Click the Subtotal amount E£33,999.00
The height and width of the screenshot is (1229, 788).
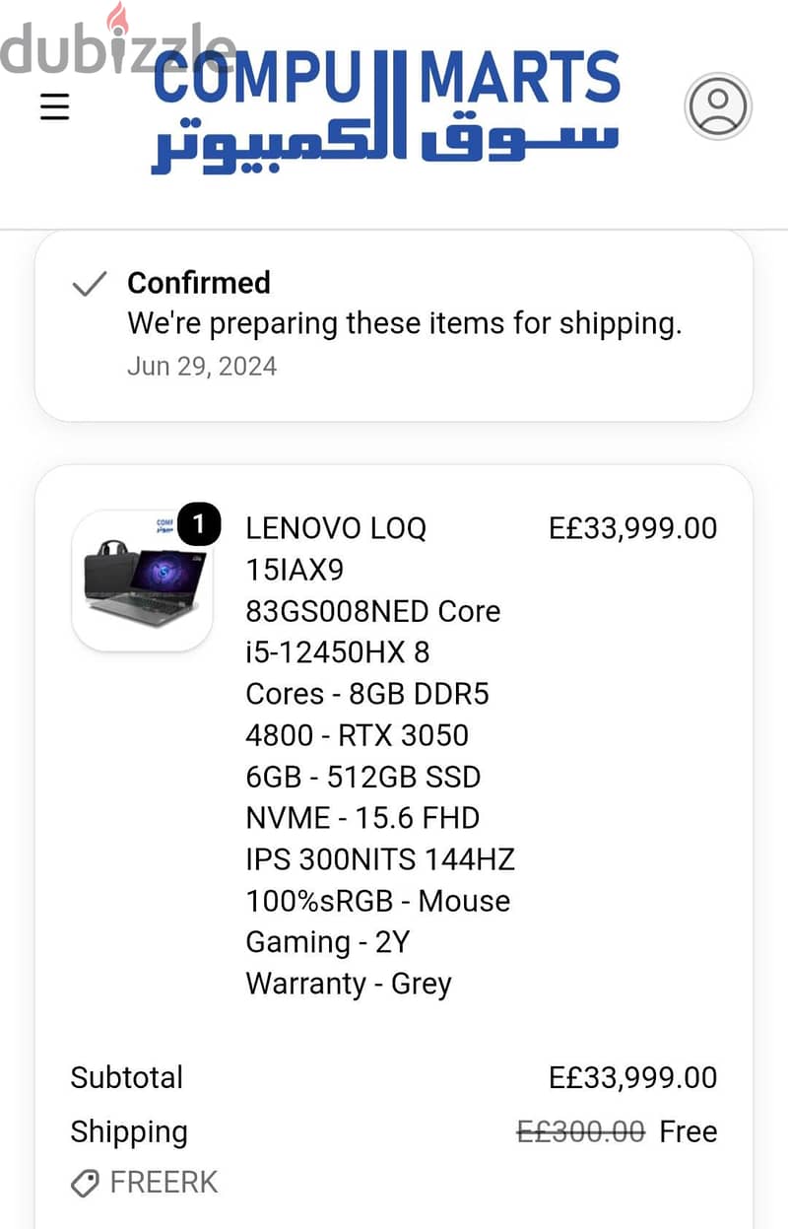pyautogui.click(x=632, y=1077)
